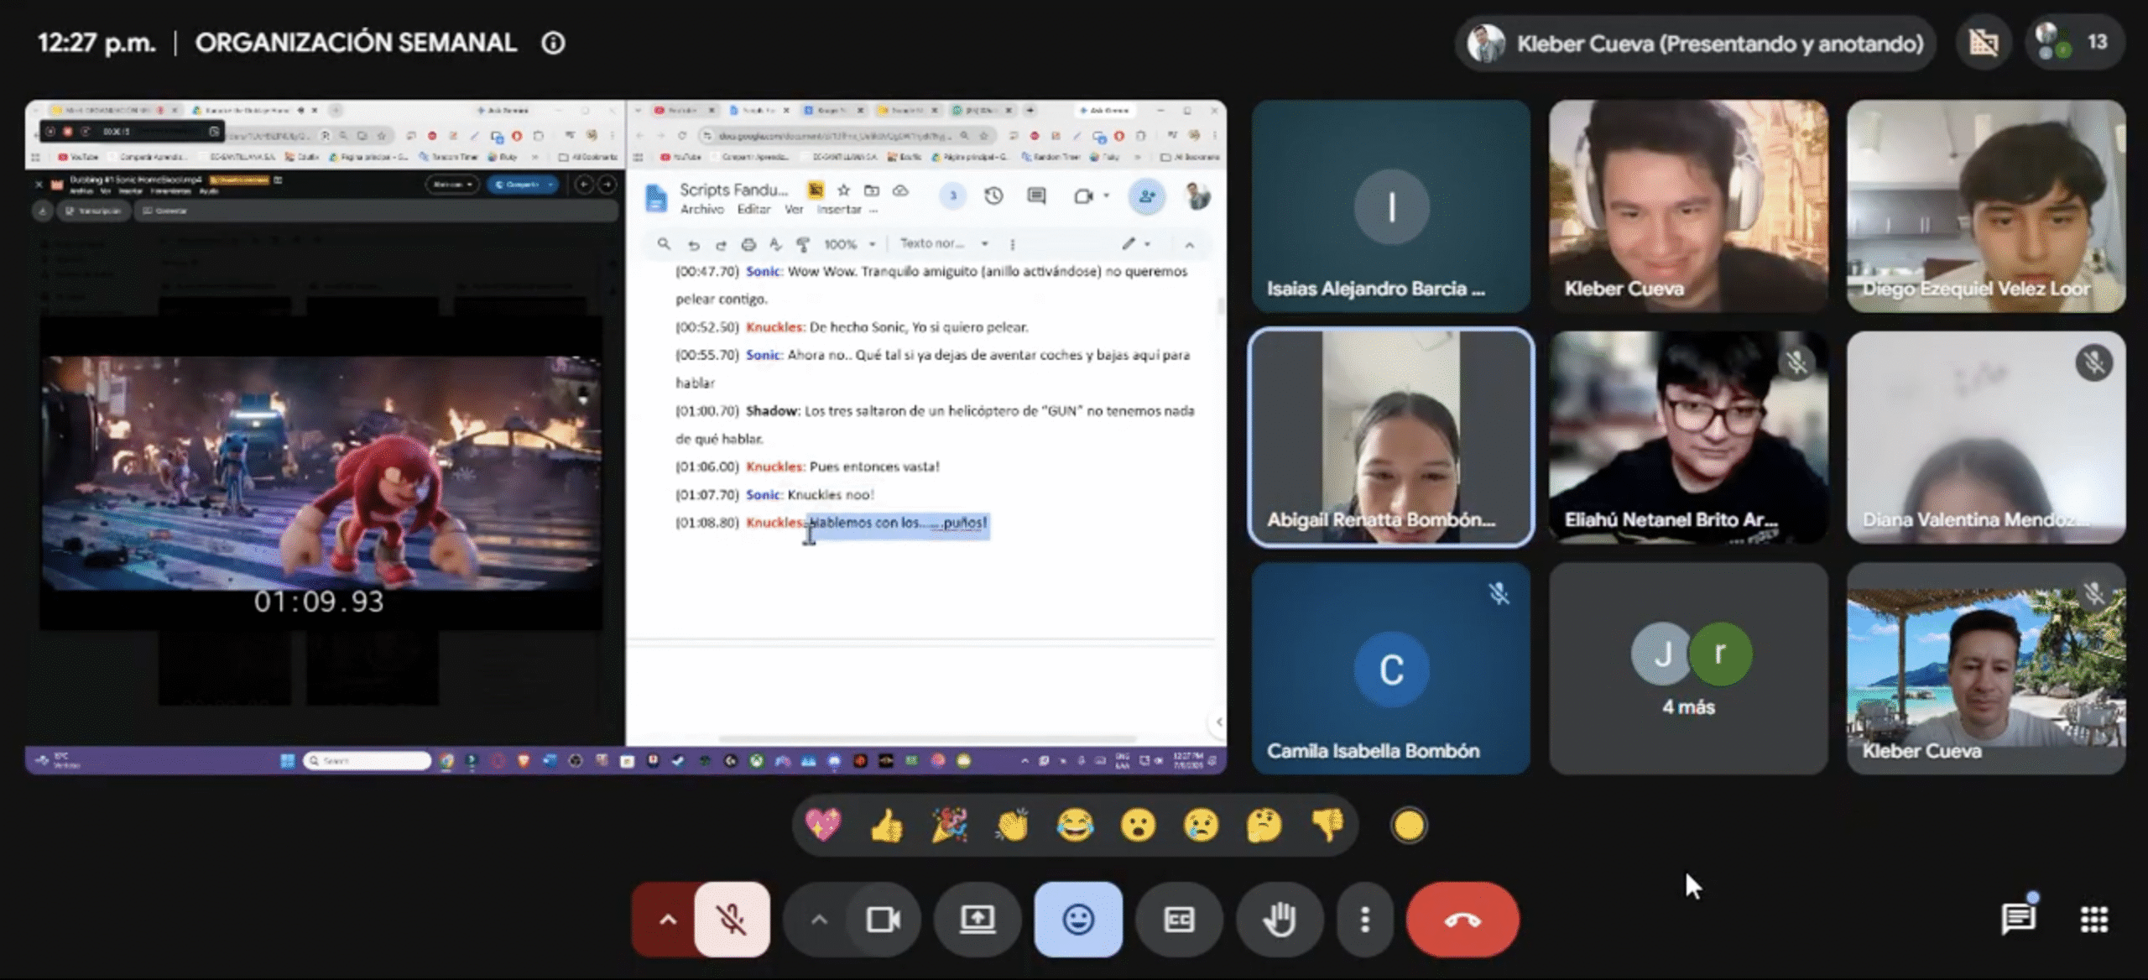Open the Texto normal style dropdown

point(944,244)
